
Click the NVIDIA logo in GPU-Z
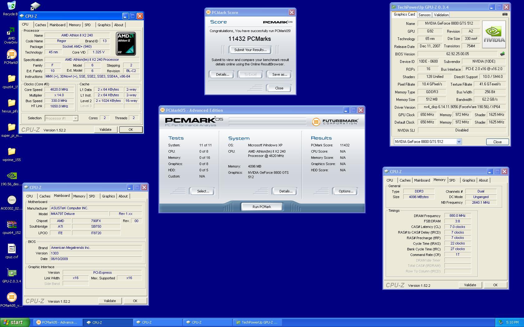[x=494, y=34]
